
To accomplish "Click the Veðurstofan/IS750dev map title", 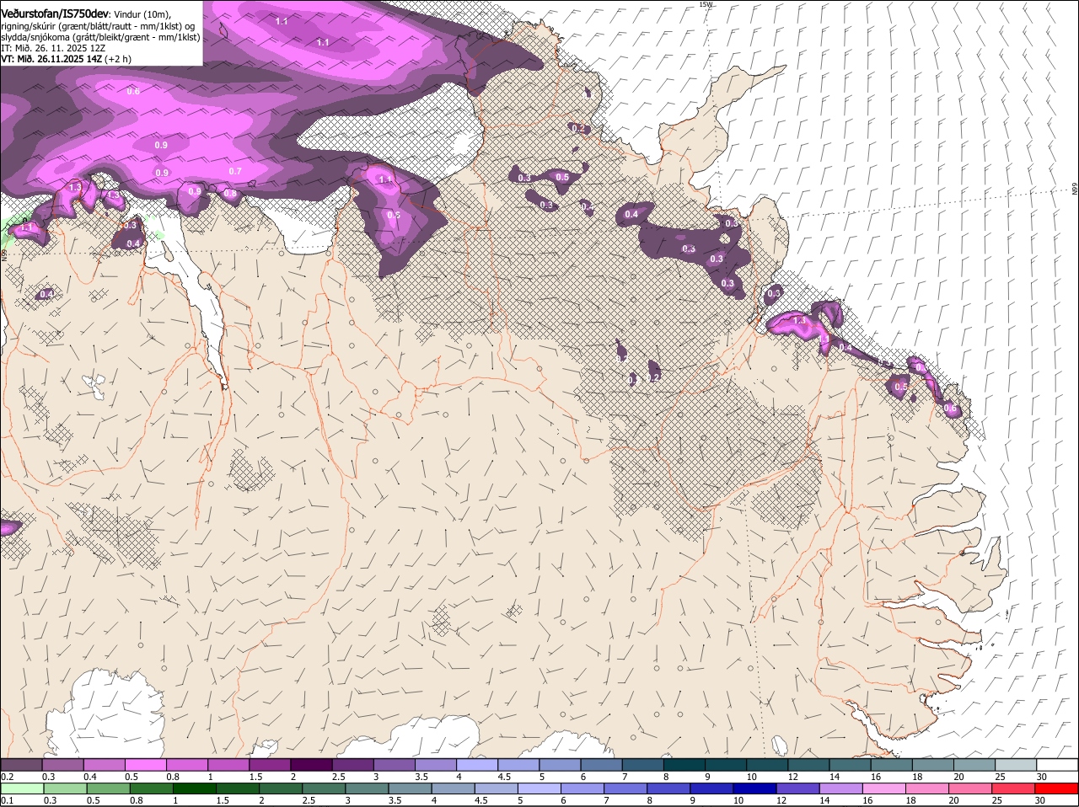I will [x=54, y=13].
